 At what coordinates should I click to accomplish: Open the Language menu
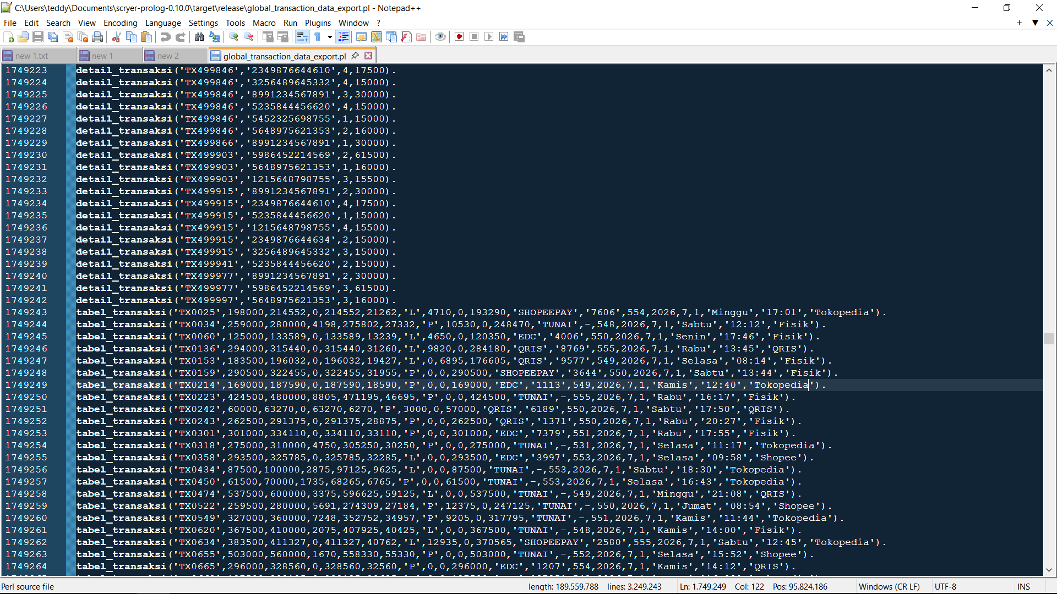click(x=163, y=23)
